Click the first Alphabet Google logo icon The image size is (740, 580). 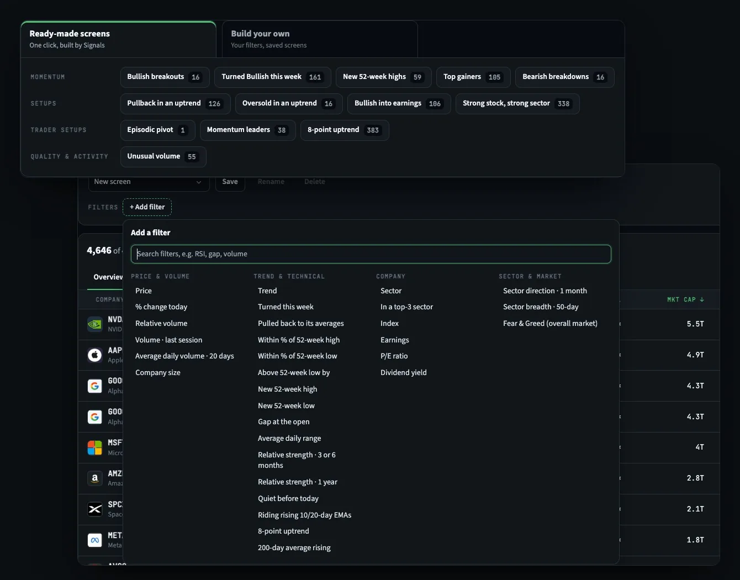[x=95, y=386]
